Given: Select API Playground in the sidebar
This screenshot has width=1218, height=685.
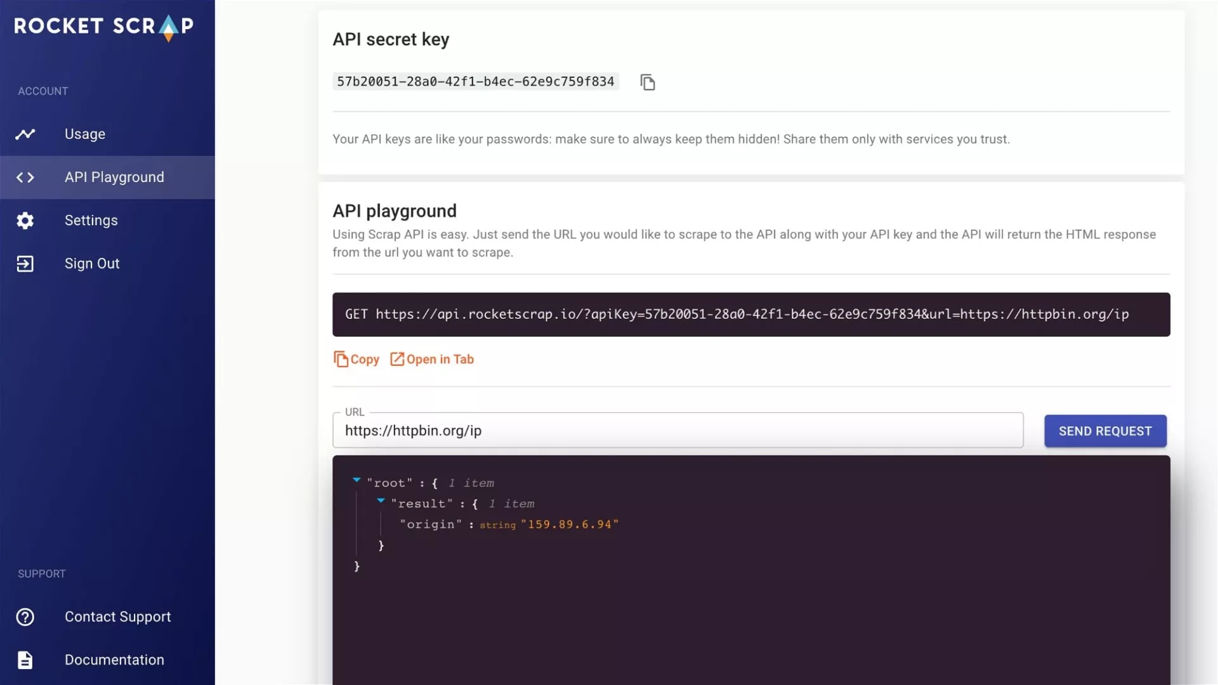Looking at the screenshot, I should [114, 178].
